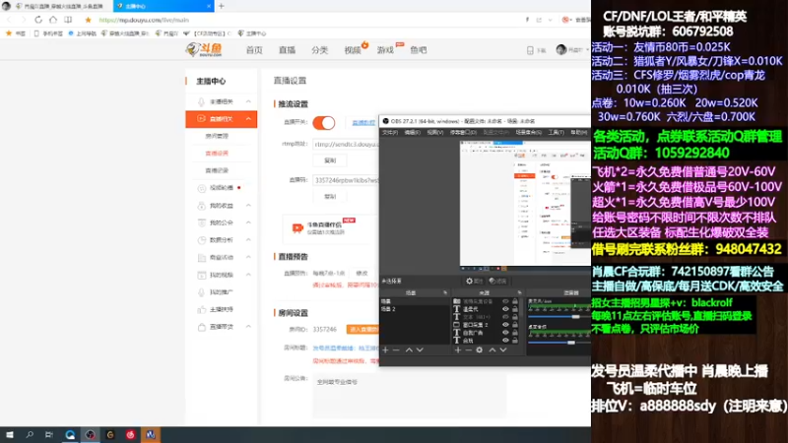Open 场景集合(S) menu in OBS
This screenshot has width=788, height=443.
click(x=528, y=133)
